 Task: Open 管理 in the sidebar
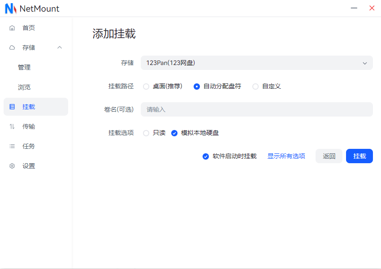(x=24, y=67)
